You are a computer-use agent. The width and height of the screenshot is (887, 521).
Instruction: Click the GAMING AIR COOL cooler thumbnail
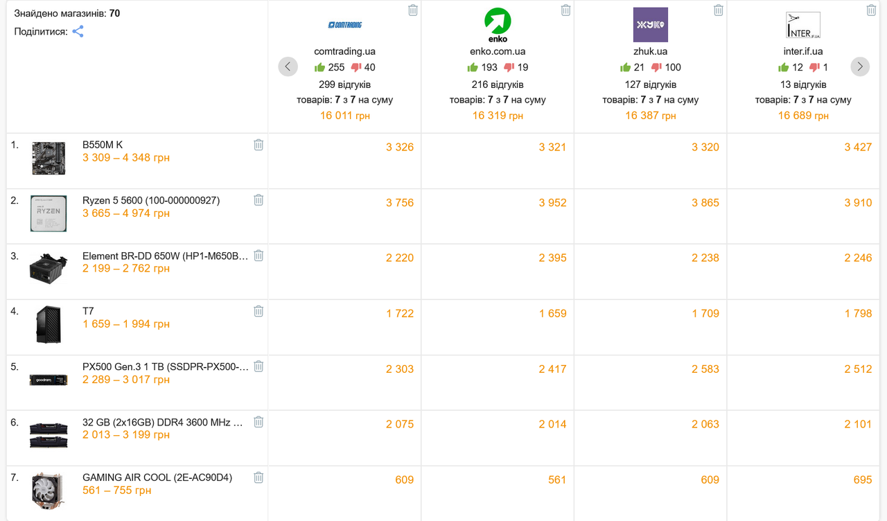click(x=49, y=491)
